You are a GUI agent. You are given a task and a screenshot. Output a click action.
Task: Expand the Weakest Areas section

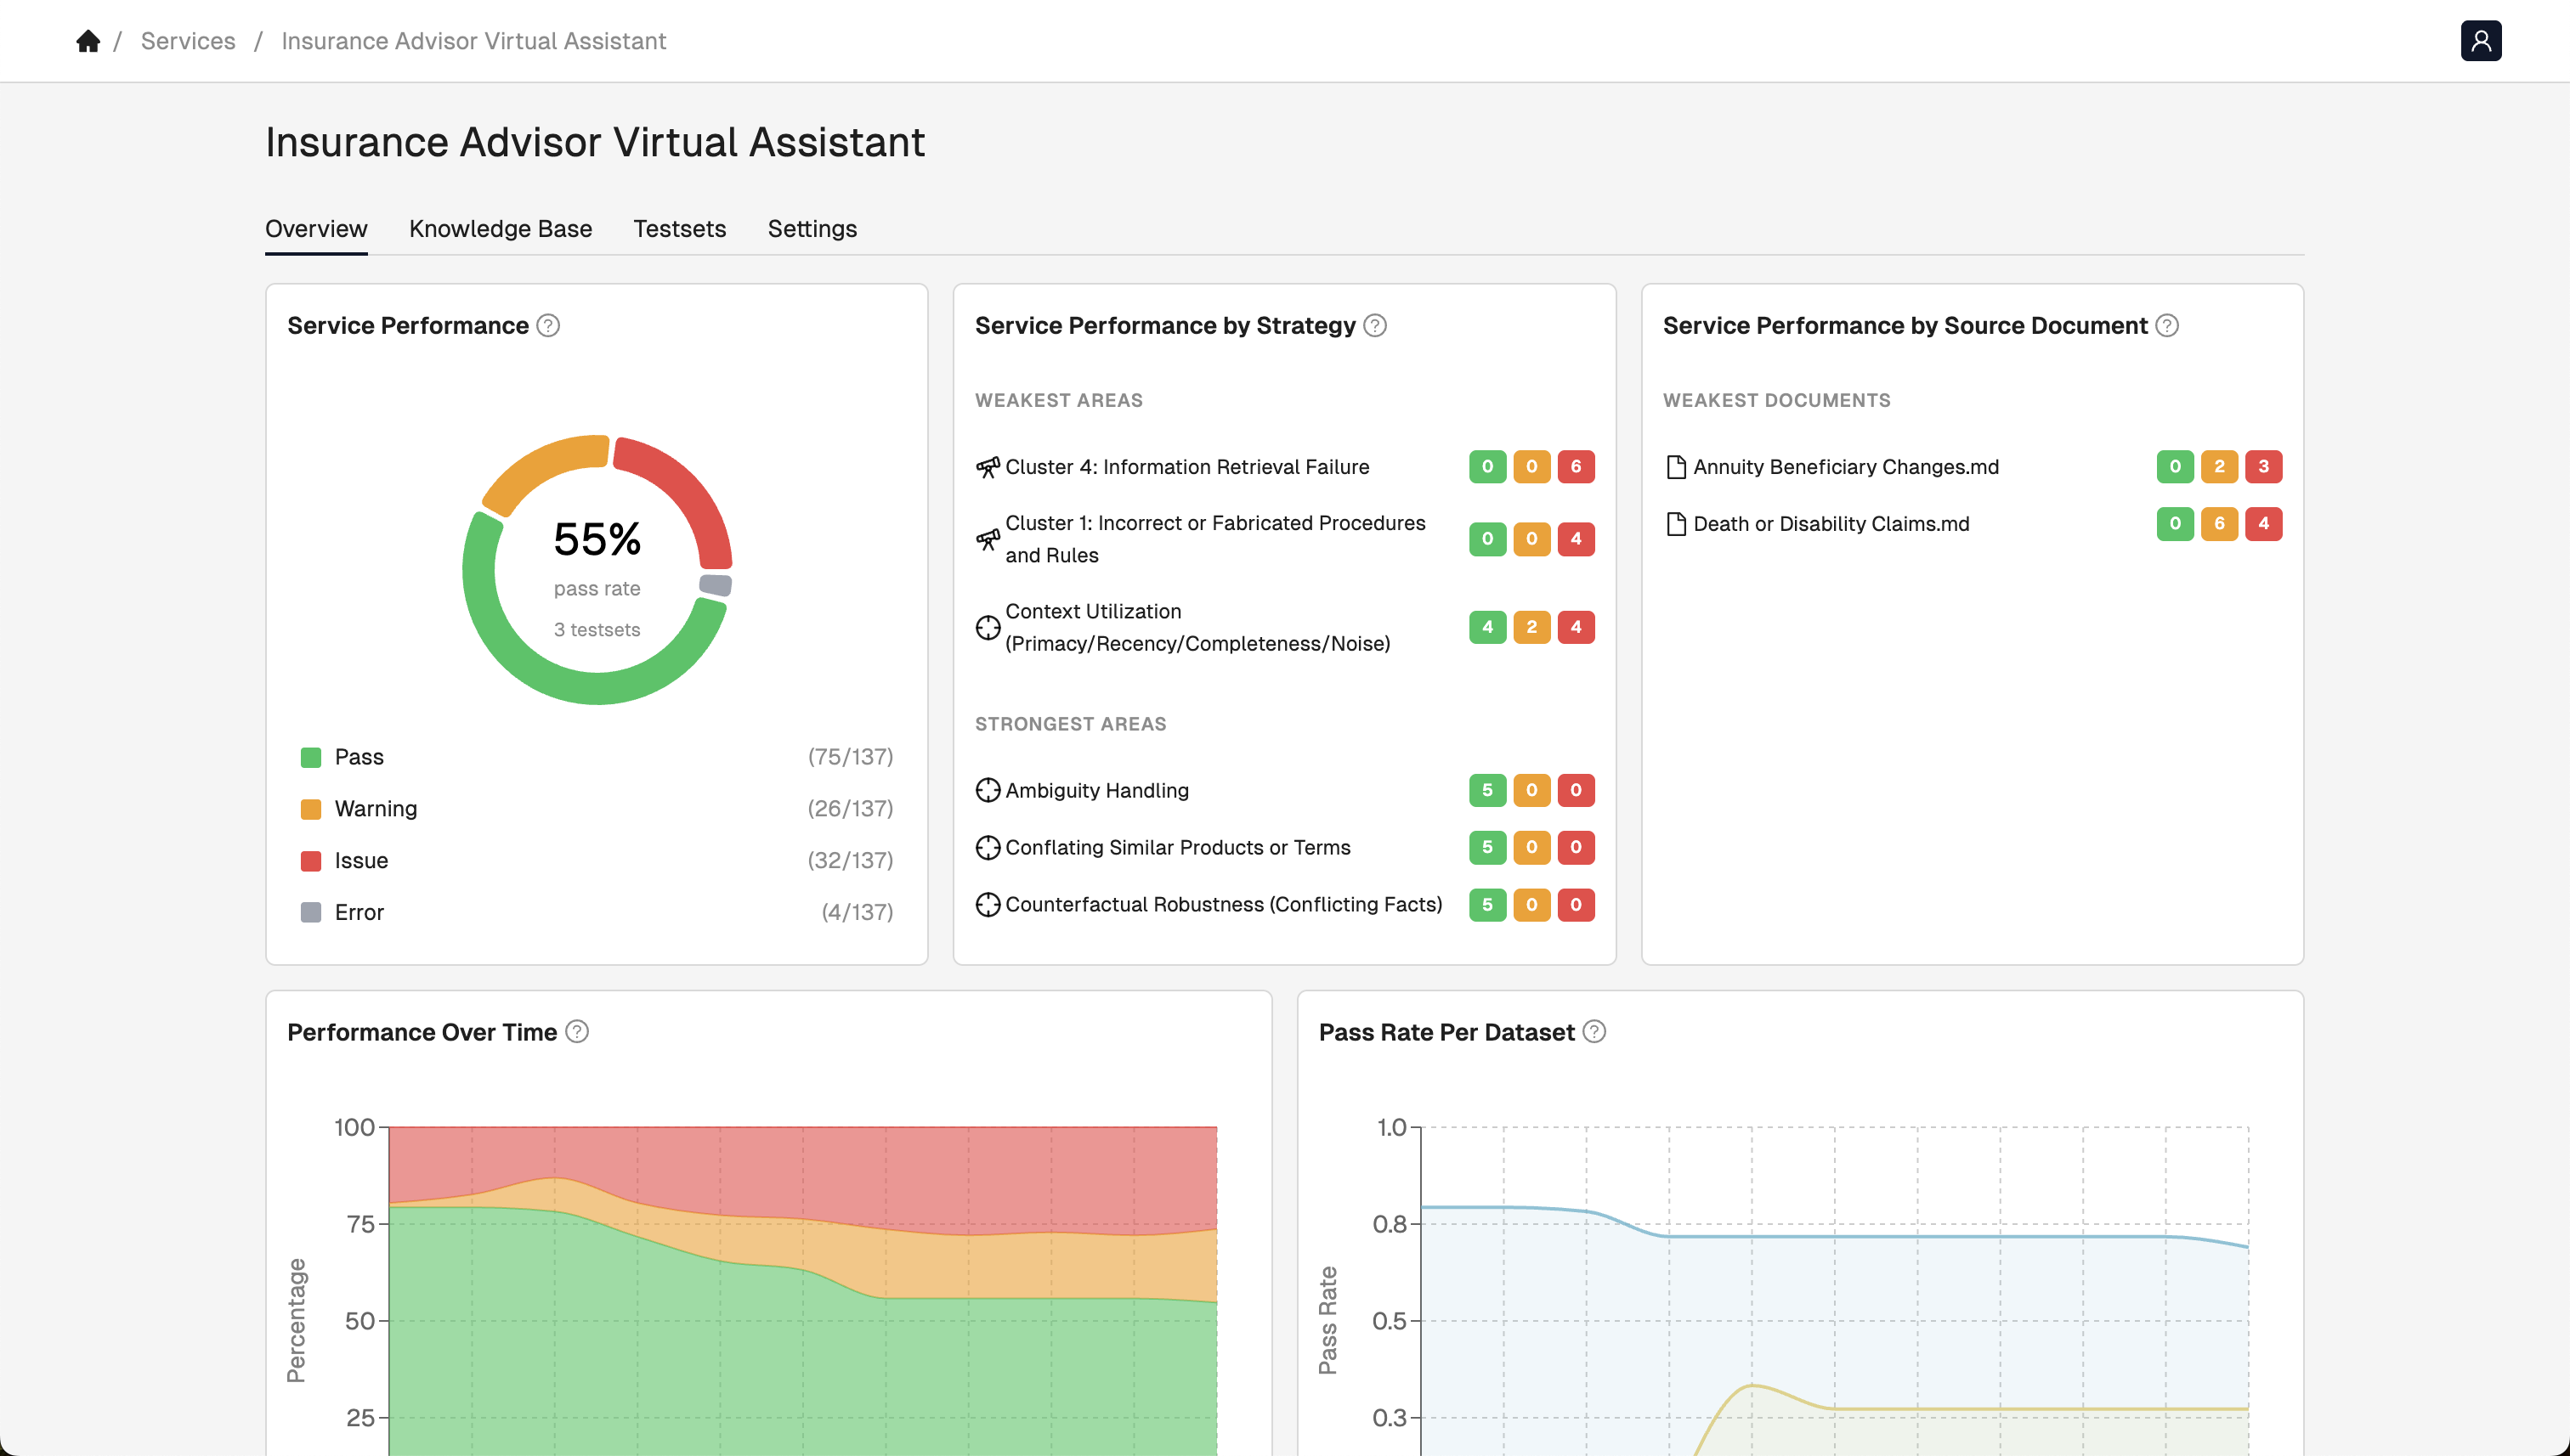point(1058,399)
